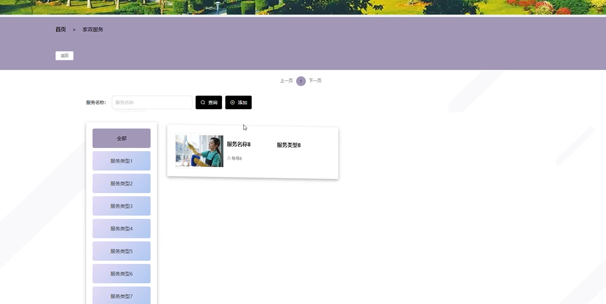
Task: Select the 全部 category tab
Action: [x=121, y=138]
